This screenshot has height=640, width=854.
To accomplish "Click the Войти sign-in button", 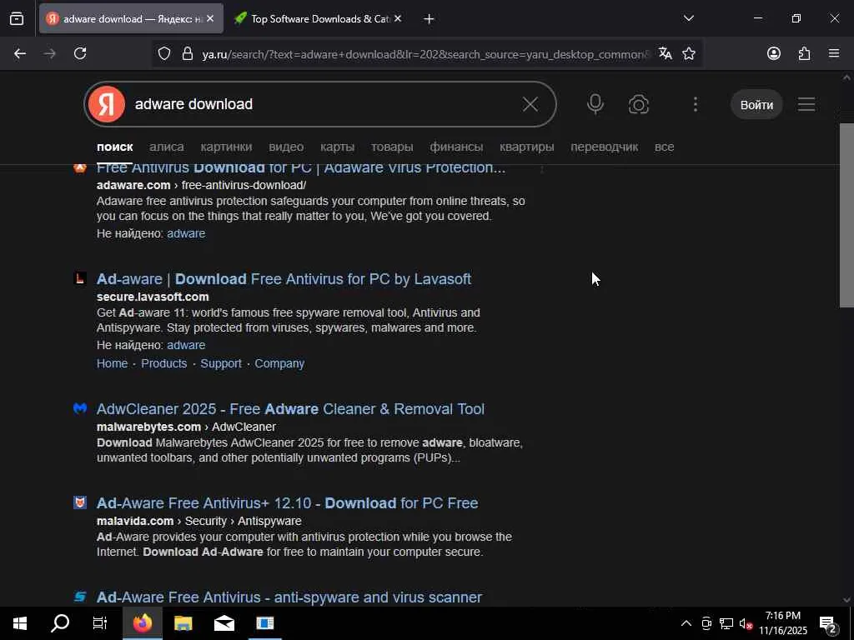I will (x=756, y=104).
